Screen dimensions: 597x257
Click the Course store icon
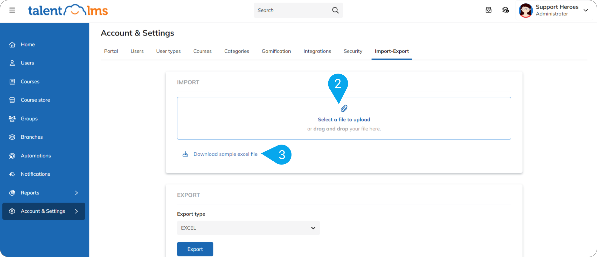[x=12, y=100]
